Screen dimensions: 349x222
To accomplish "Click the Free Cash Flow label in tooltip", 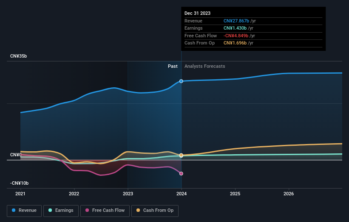I will click(201, 36).
